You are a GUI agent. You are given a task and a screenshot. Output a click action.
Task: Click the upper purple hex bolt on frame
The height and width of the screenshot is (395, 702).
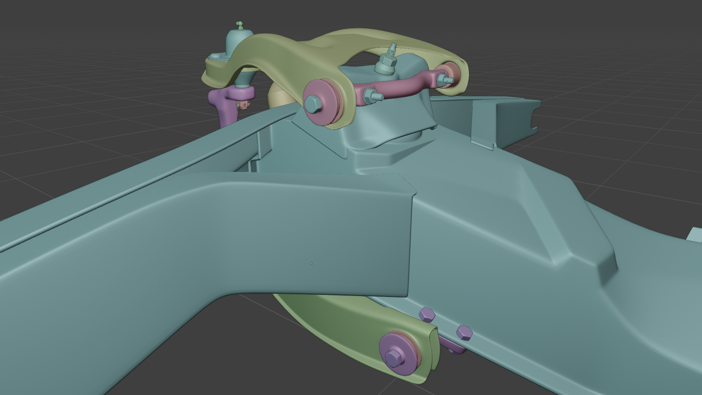427,315
